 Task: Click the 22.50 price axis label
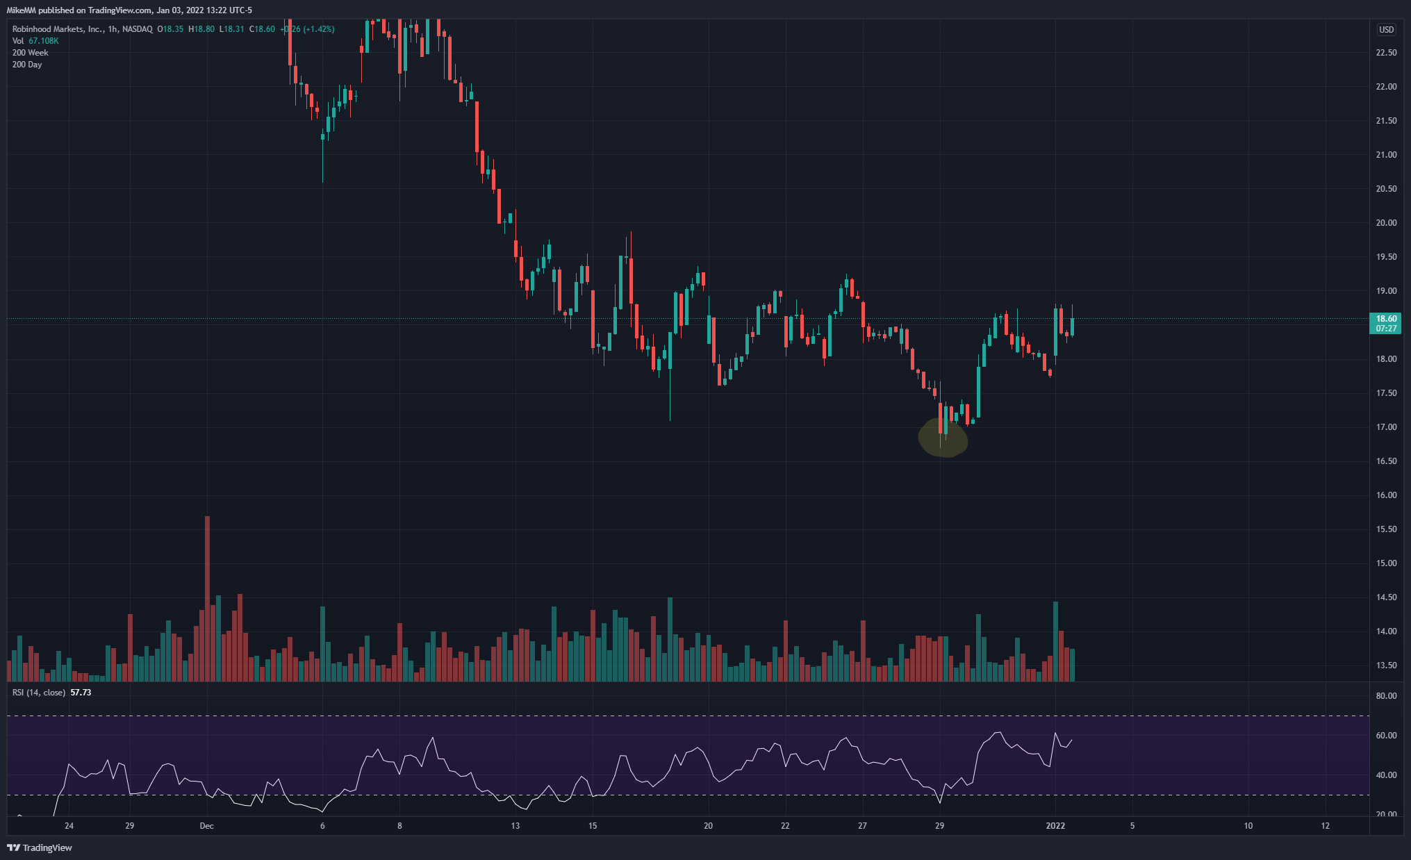tap(1386, 53)
